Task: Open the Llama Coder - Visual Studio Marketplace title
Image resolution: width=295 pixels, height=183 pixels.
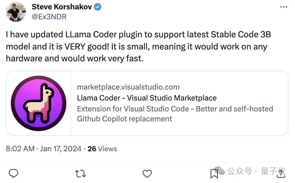Action: pos(147,98)
